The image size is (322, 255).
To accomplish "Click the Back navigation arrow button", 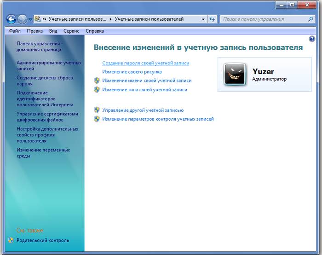I will 11,19.
